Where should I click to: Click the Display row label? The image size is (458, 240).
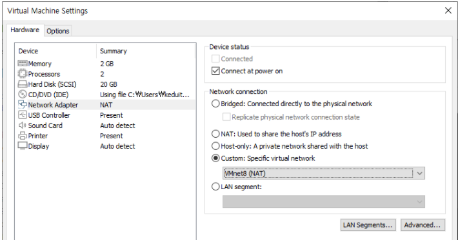pos(39,146)
